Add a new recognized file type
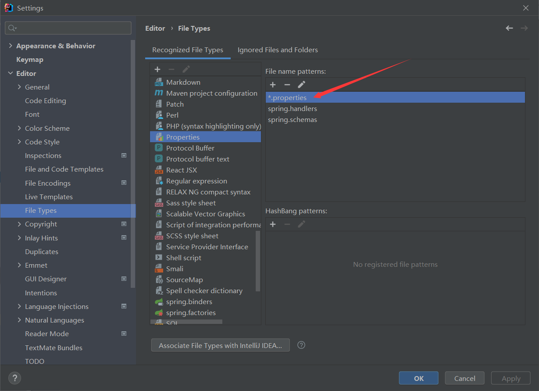539x391 pixels. click(157, 69)
